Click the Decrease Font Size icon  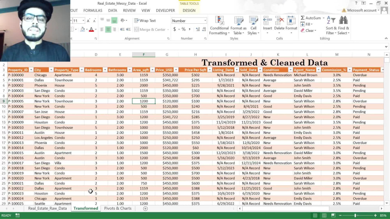tap(94, 21)
